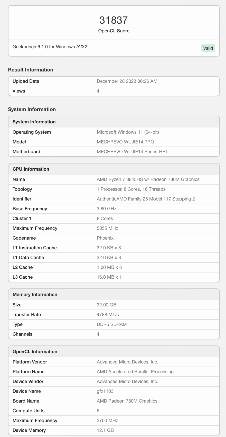This screenshot has height=437, width=226.
Task: Click the '3.80 GHz' base frequency value
Action: pos(107,209)
